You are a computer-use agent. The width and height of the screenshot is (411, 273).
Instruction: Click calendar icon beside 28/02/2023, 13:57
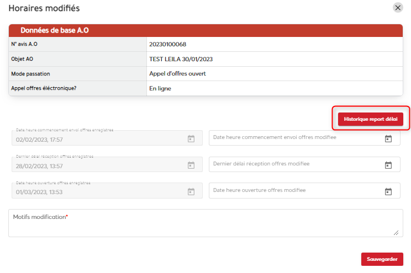coord(191,165)
